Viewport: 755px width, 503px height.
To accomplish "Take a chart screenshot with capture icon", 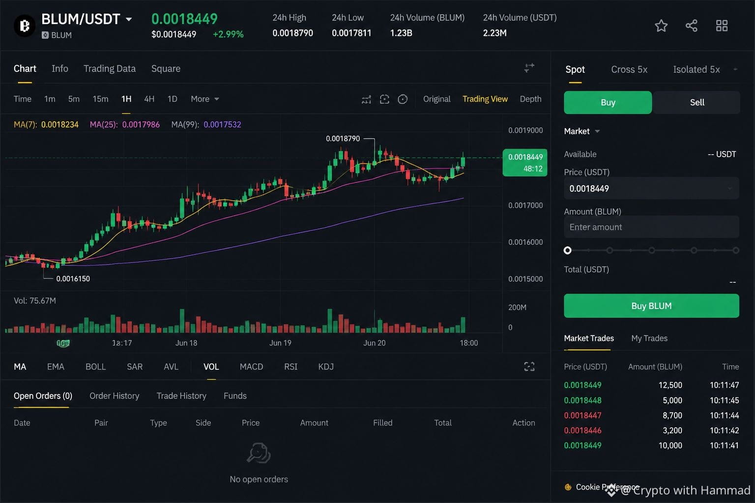I will [384, 99].
